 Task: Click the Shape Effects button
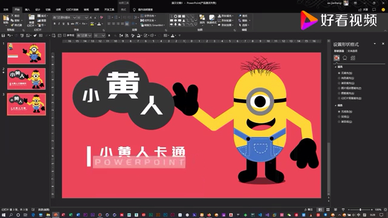pyautogui.click(x=226, y=25)
